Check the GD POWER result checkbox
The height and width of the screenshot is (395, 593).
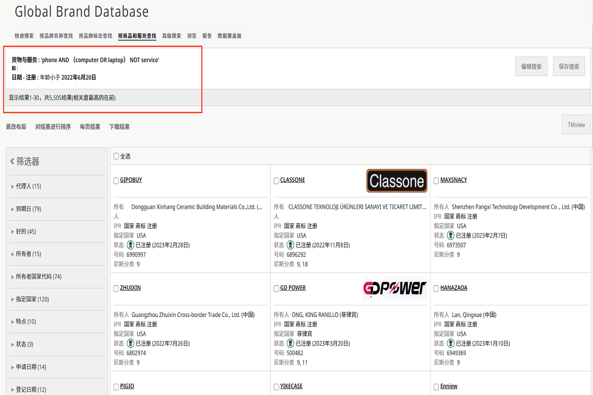(276, 288)
